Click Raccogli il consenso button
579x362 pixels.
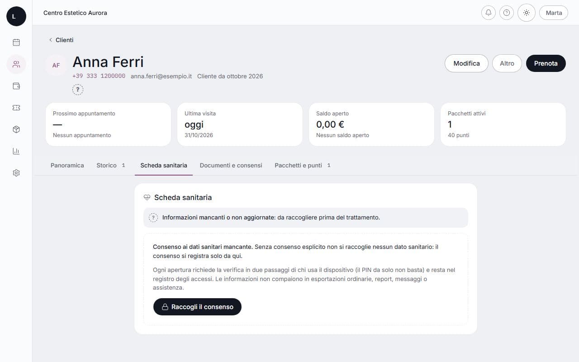pyautogui.click(x=197, y=307)
